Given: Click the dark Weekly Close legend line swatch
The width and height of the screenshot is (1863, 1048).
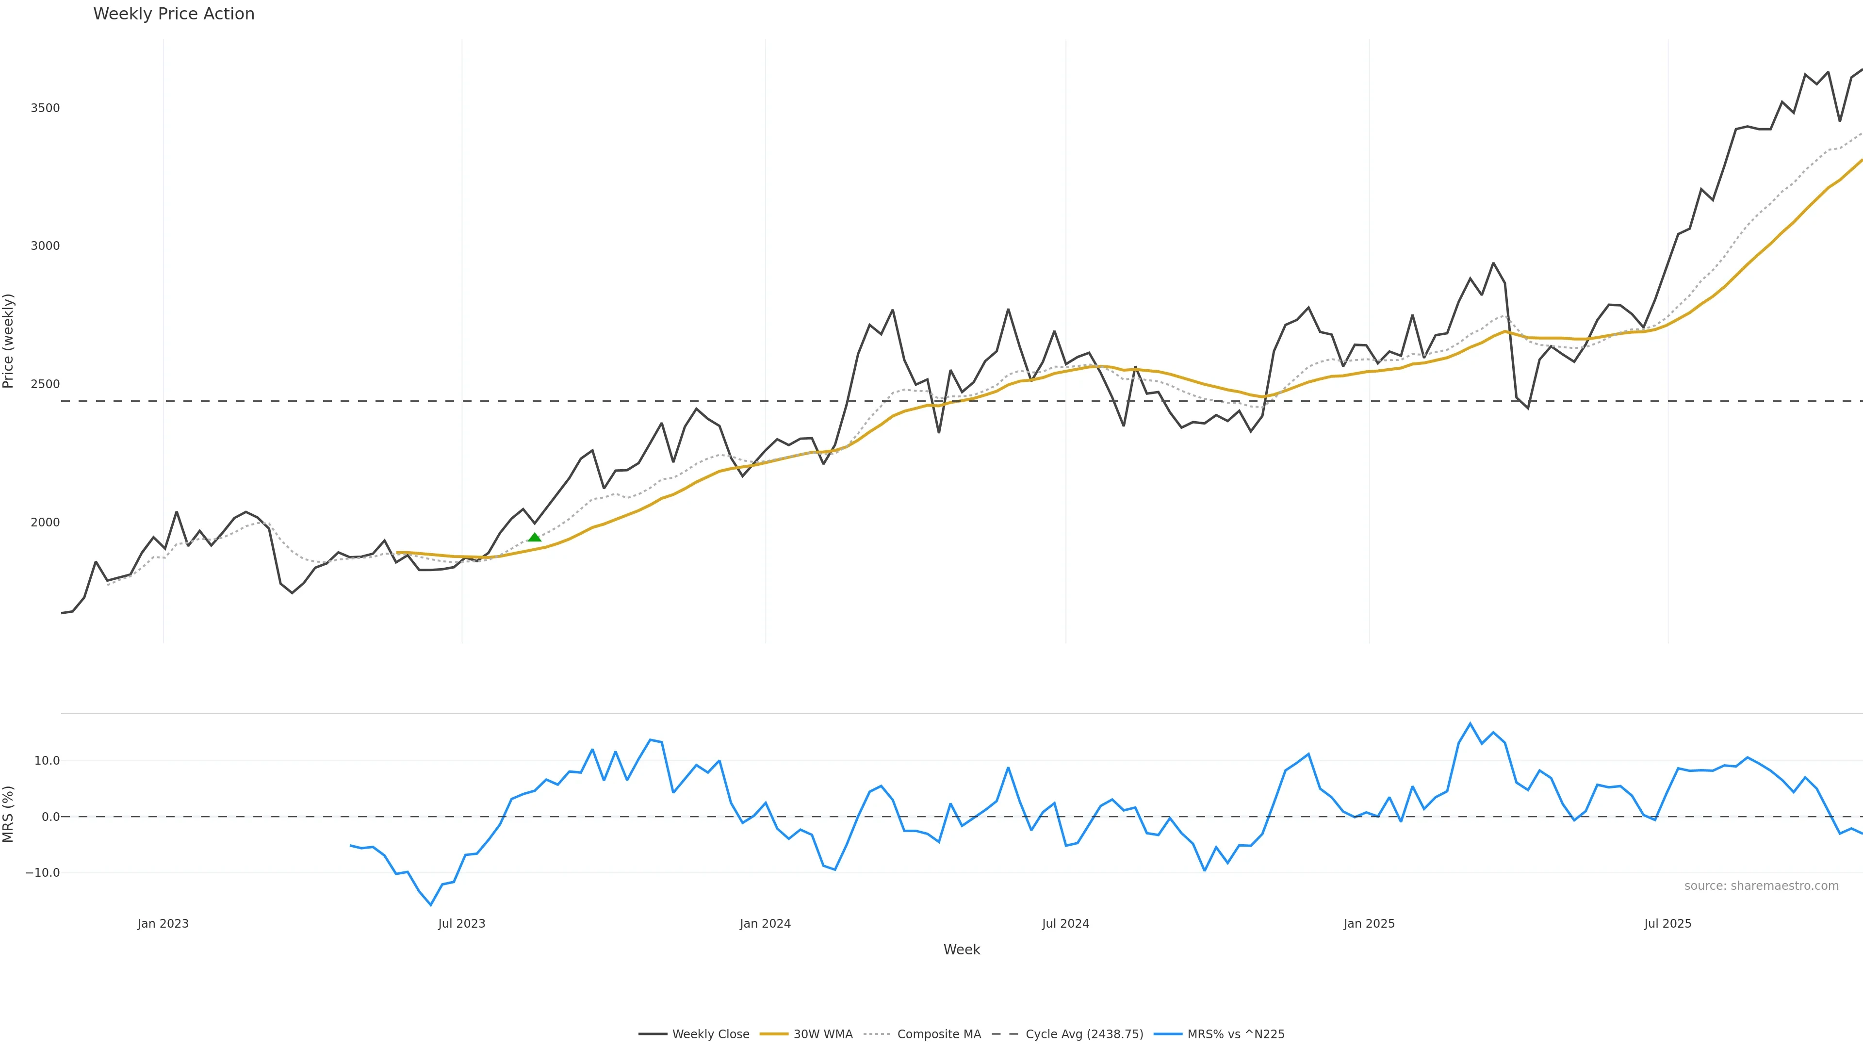Looking at the screenshot, I should [x=653, y=1034].
